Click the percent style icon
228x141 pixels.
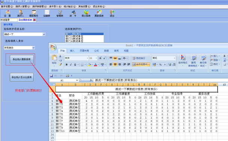pyautogui.click(x=160, y=64)
